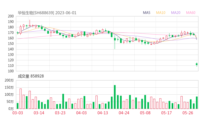Click the red candle with wick above 190
Viewport: 201px width, 119px height.
pyautogui.click(x=30, y=23)
